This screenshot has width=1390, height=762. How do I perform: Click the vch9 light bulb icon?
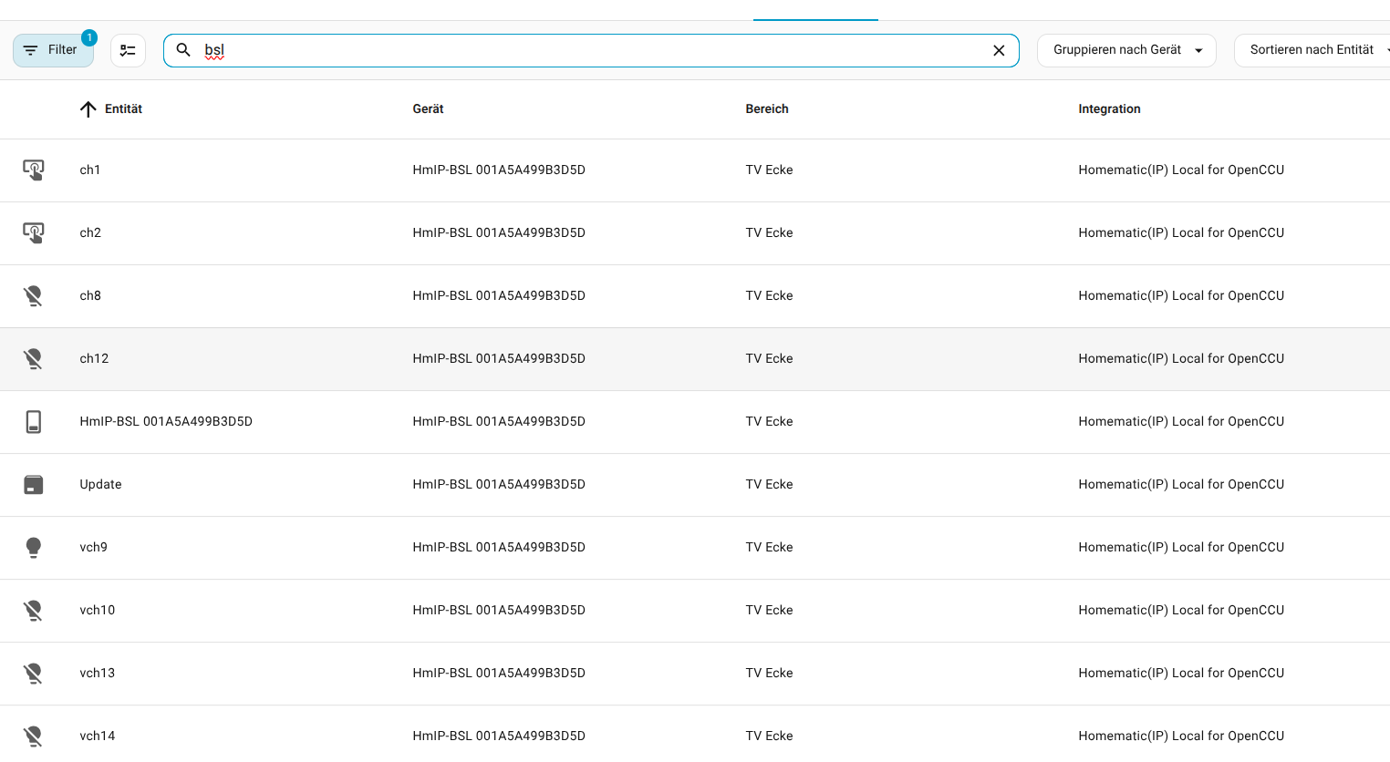(x=34, y=547)
